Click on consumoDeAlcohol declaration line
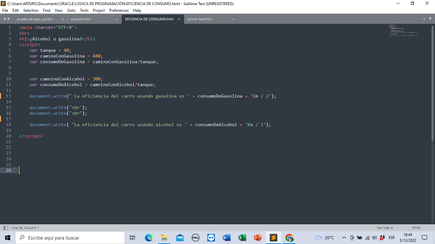Viewport: 435px width, 244px height. [x=93, y=85]
